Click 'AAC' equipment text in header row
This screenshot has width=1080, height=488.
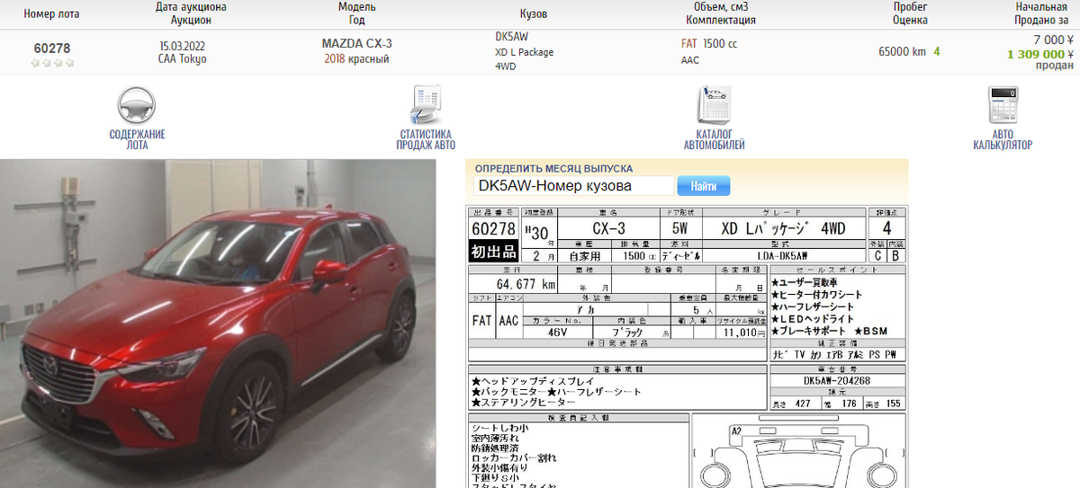[x=689, y=60]
